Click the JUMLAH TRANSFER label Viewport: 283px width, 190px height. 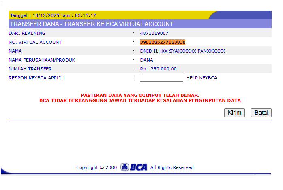coord(30,69)
